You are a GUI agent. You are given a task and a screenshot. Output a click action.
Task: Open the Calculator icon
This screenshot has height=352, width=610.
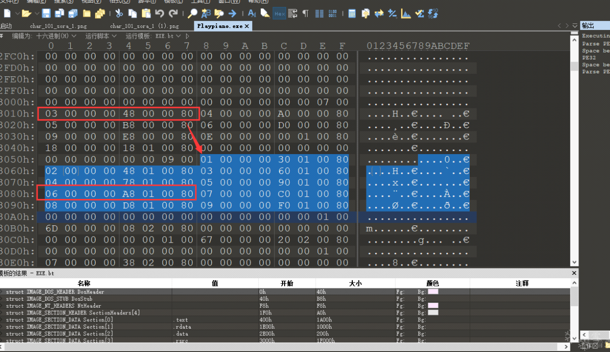click(x=352, y=13)
